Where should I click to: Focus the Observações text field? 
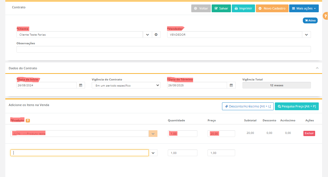coord(164,49)
